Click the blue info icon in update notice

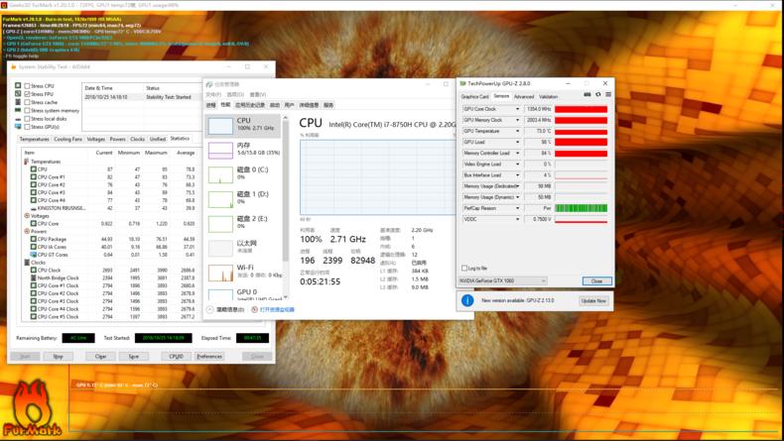point(468,300)
